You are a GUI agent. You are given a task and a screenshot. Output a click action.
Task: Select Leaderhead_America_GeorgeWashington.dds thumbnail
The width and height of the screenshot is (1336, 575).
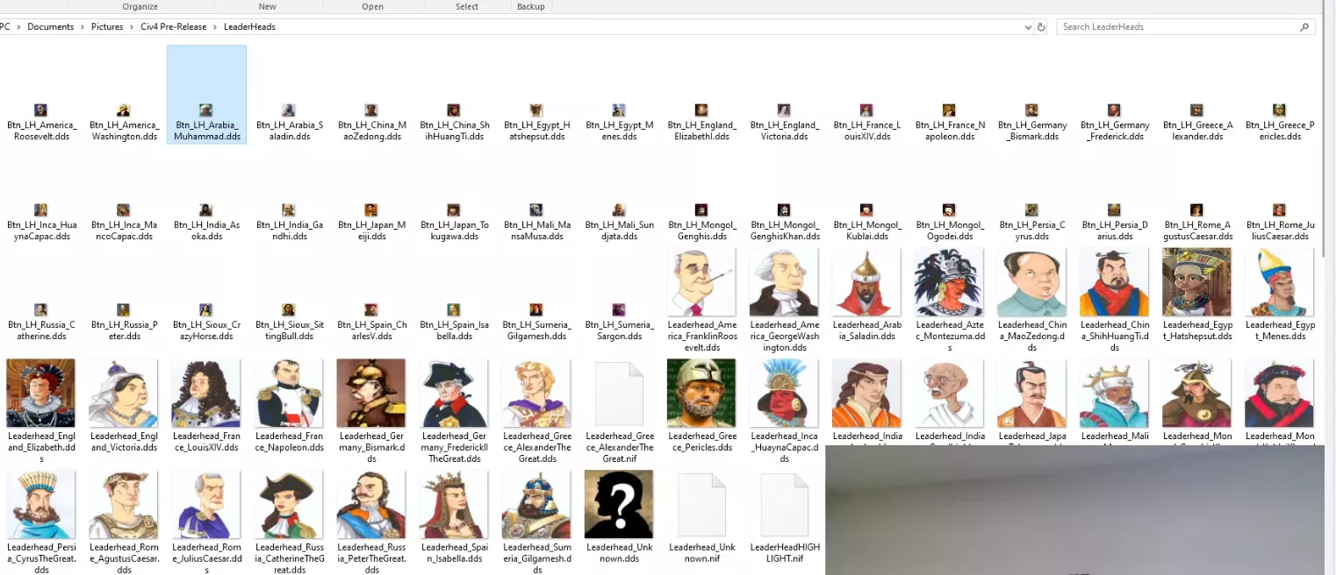784,282
